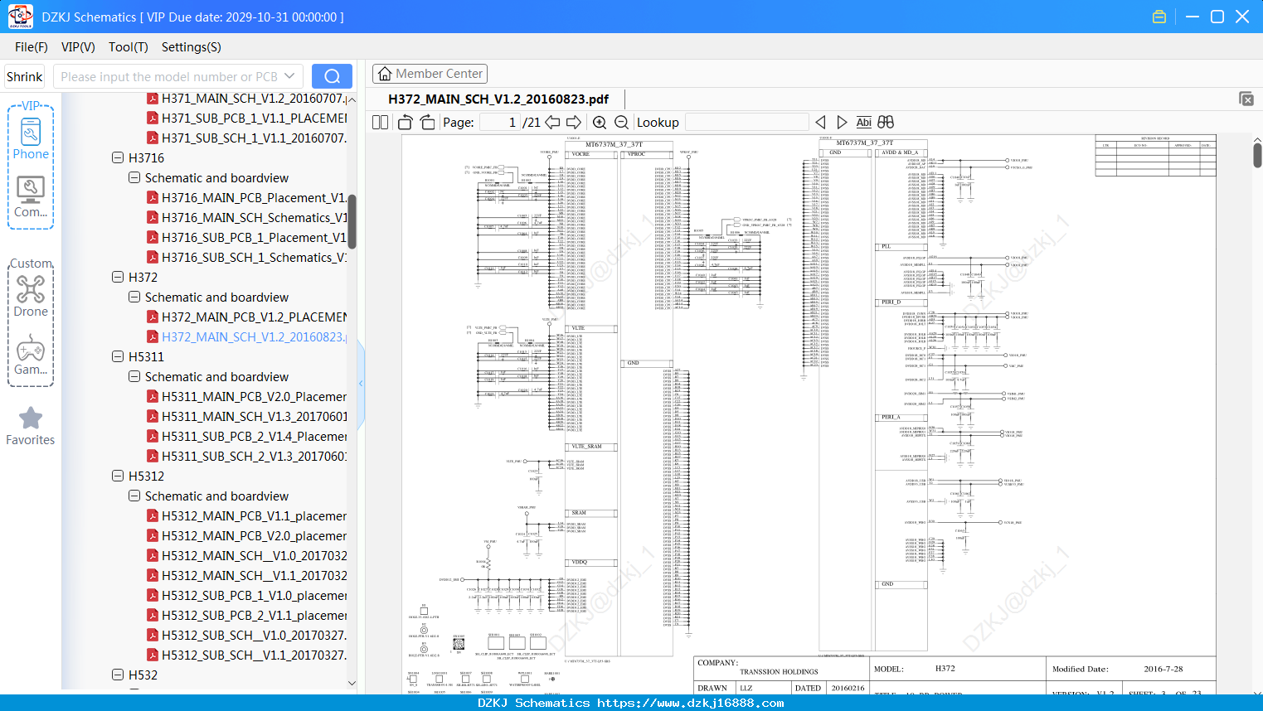1263x711 pixels.
Task: Open the Drone category
Action: click(x=31, y=296)
